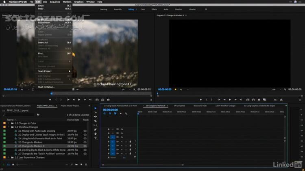
Task: Toggle insert sequences as nests button
Action: (x=105, y=113)
